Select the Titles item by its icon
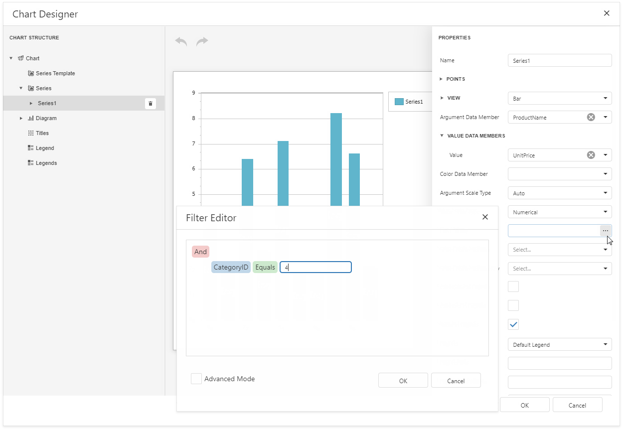Image resolution: width=623 pixels, height=430 pixels. click(30, 133)
